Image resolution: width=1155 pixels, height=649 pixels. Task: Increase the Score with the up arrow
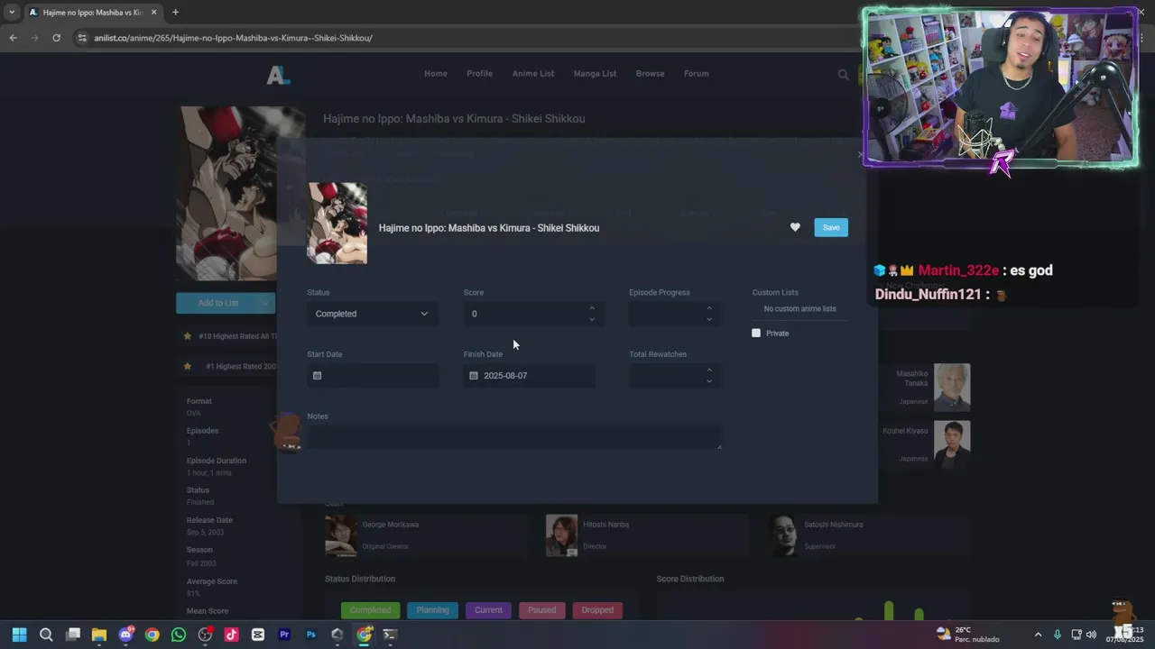click(x=592, y=308)
